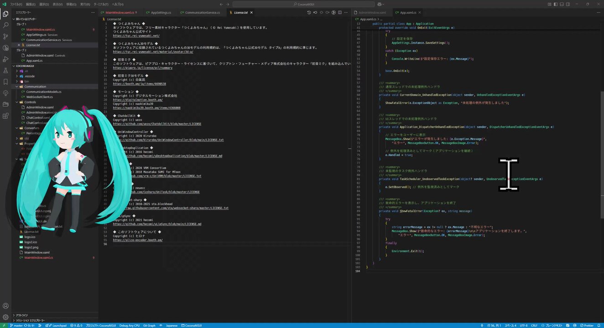The image size is (604, 328).
Task: Click the UTF-8 encoding indicator
Action: tap(523, 325)
